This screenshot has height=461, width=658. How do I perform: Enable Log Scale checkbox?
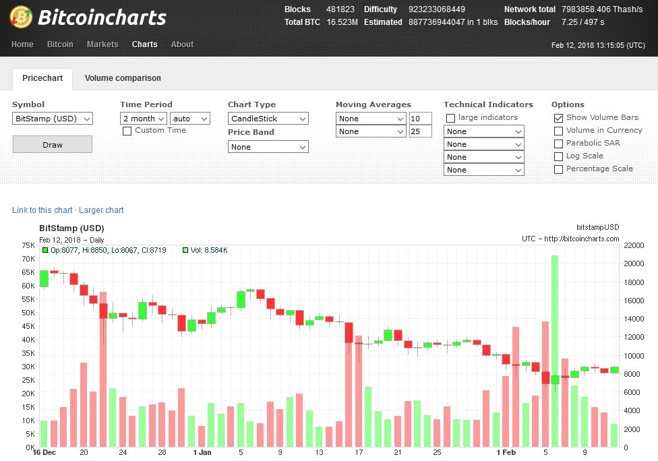pyautogui.click(x=558, y=156)
